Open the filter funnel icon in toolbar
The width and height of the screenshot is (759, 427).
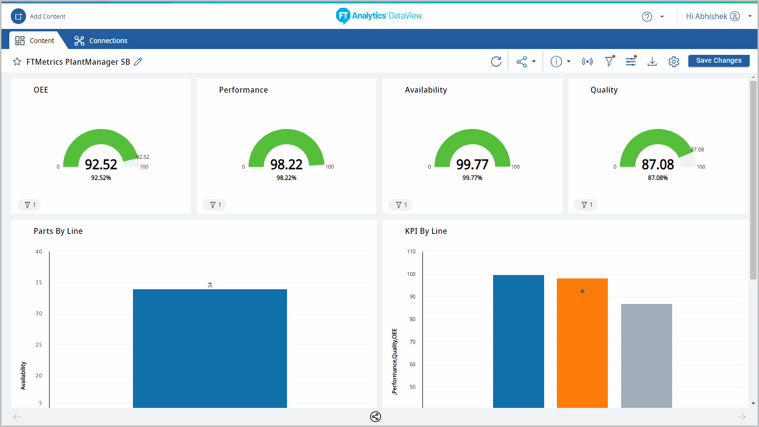(609, 61)
